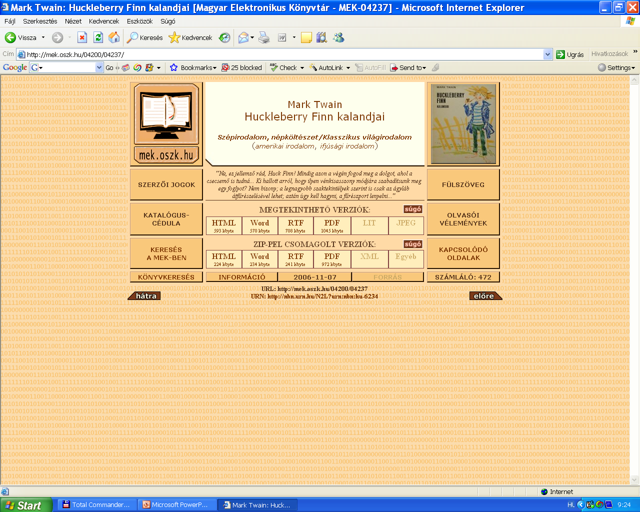This screenshot has height=512, width=640.
Task: Open the Google toolbar Settings menu
Action: click(616, 67)
